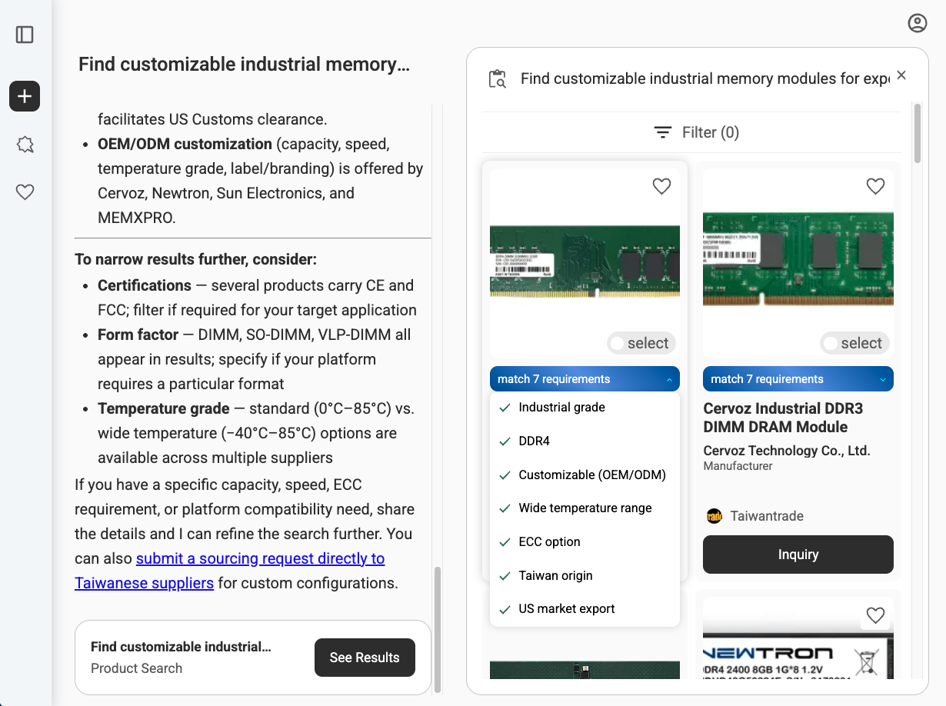Click the results panel vertical scrollbar
This screenshot has height=706, width=946.
coord(917,132)
